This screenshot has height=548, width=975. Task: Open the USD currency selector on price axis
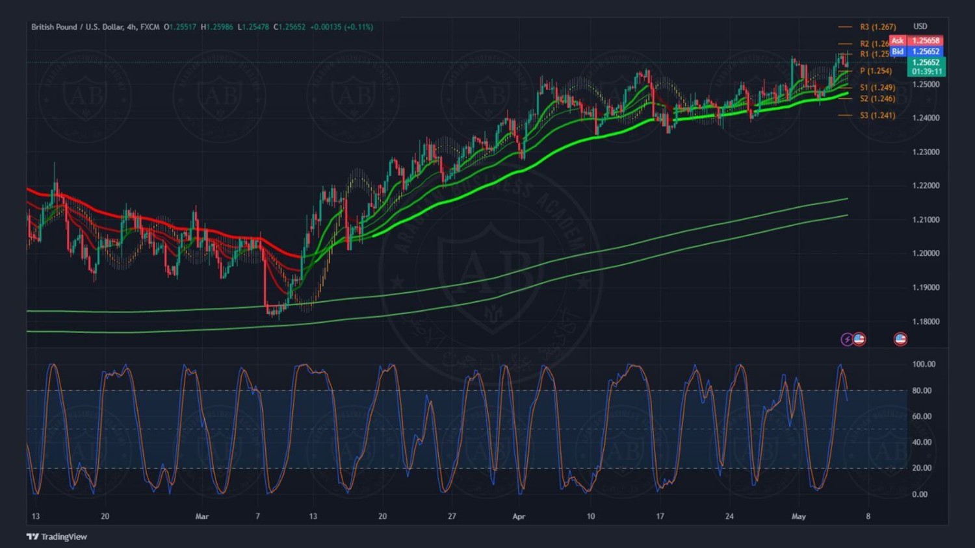(x=920, y=26)
